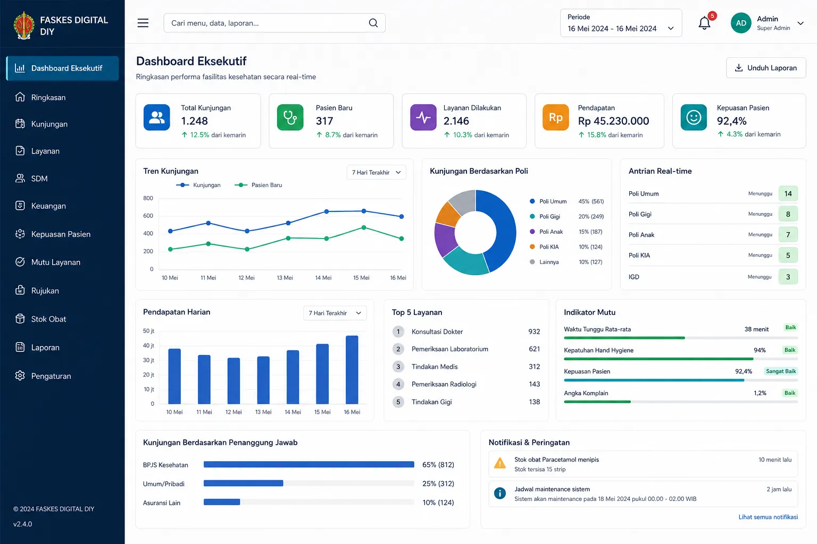The width and height of the screenshot is (817, 544).
Task: Toggle the Pasien Baru legend series
Action: click(259, 185)
